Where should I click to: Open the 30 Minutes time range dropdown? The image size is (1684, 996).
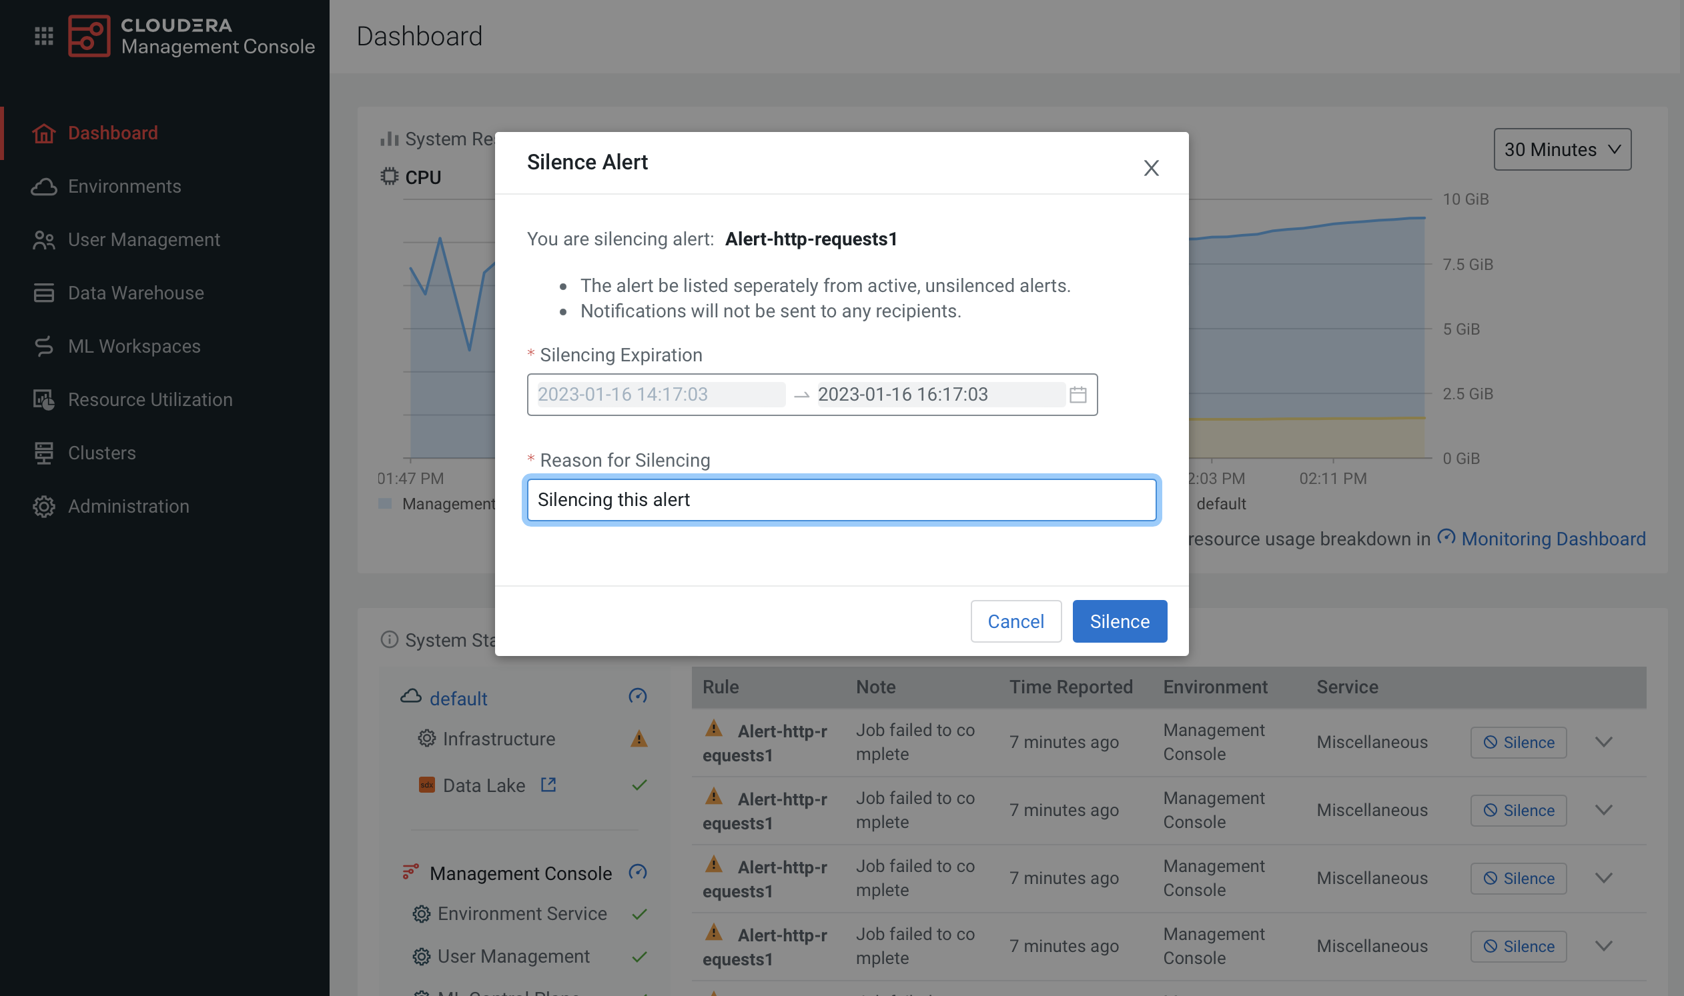tap(1562, 149)
